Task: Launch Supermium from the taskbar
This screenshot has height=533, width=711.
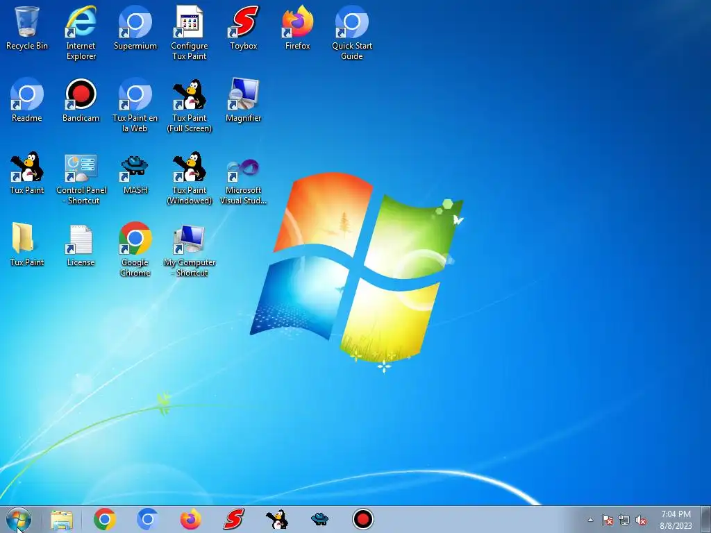Action: (147, 519)
